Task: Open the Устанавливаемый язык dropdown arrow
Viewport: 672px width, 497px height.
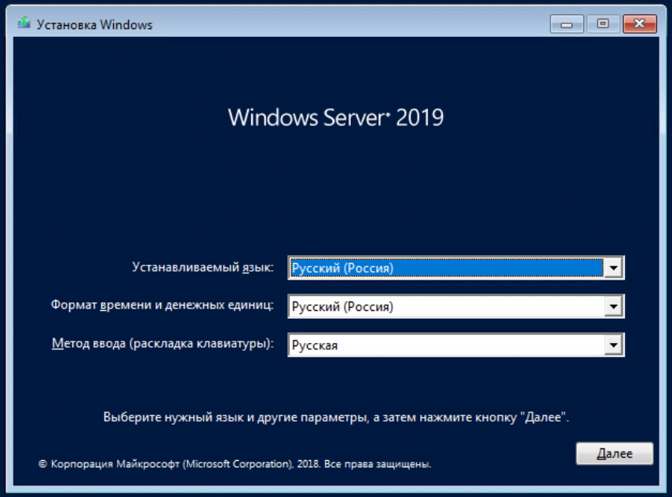Action: tap(613, 269)
